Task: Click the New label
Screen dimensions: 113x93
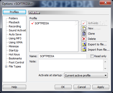Action: pos(91,28)
